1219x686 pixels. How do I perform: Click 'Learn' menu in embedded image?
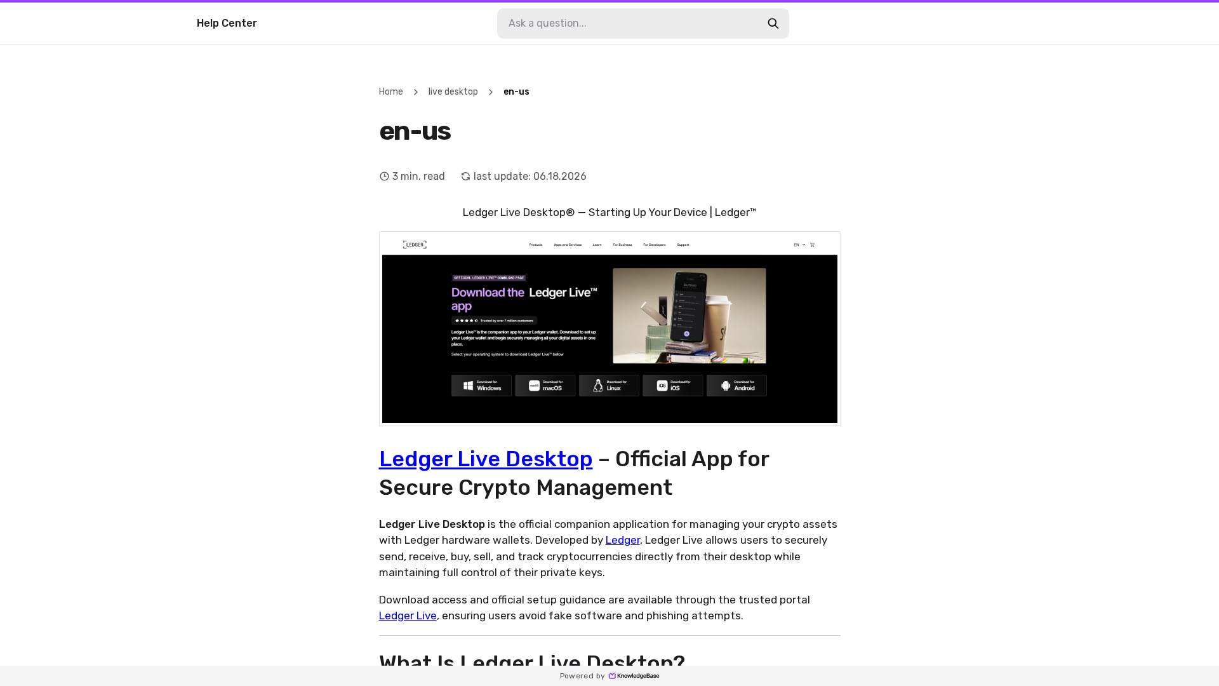(x=597, y=245)
